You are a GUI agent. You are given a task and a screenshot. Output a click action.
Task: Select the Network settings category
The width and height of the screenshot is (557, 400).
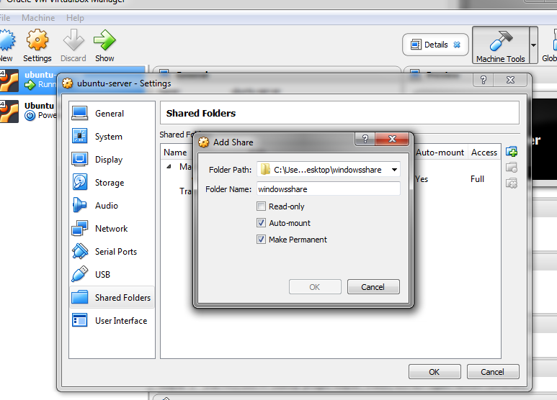coord(112,229)
